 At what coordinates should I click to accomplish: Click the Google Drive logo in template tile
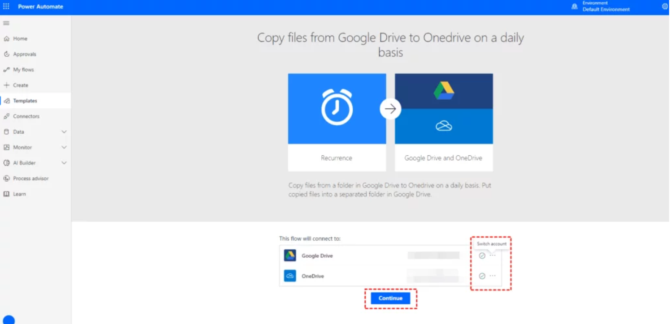pyautogui.click(x=444, y=91)
